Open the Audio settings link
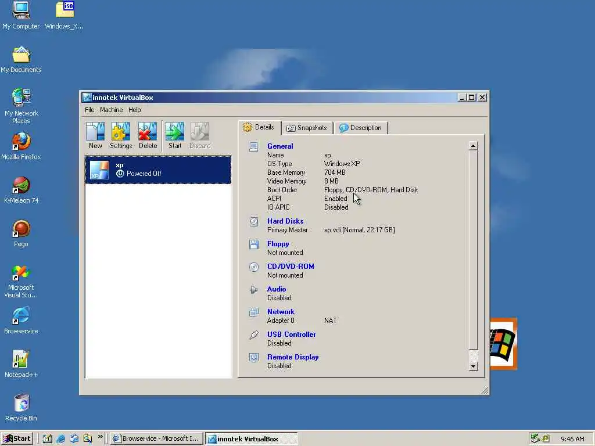This screenshot has height=446, width=595. (x=277, y=289)
